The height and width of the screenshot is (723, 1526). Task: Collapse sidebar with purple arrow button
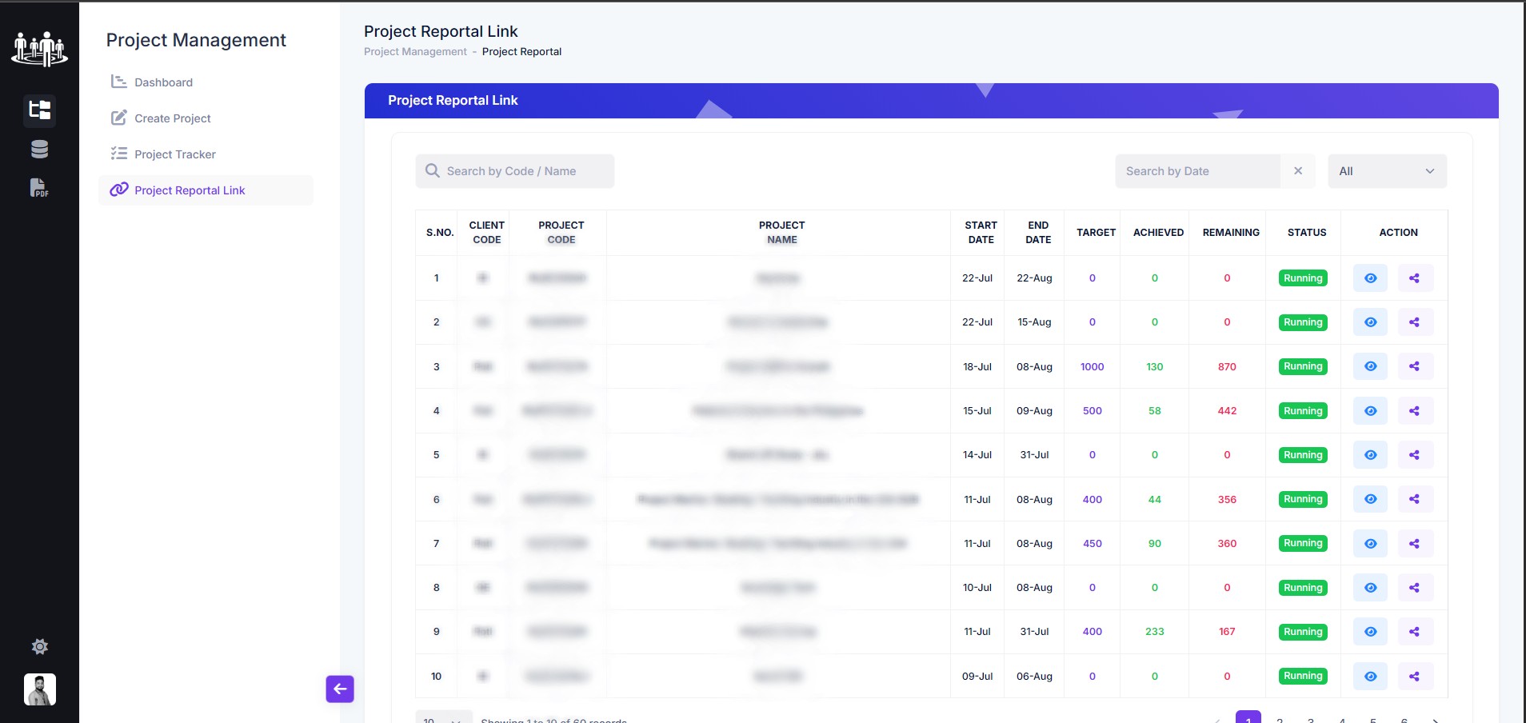(340, 689)
